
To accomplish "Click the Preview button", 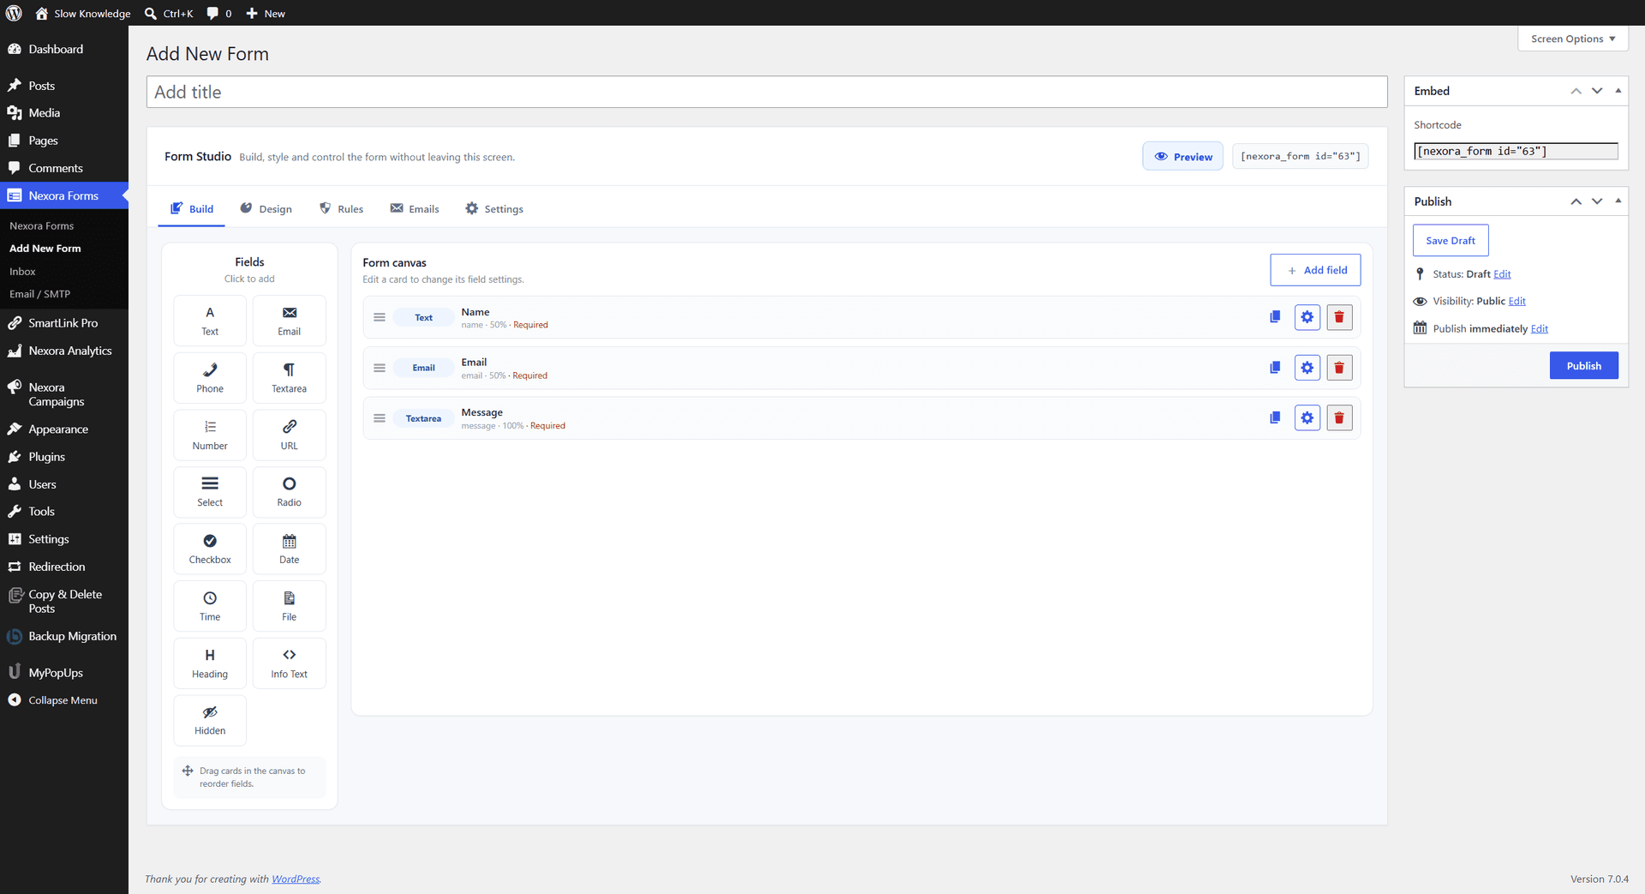I will 1183,156.
